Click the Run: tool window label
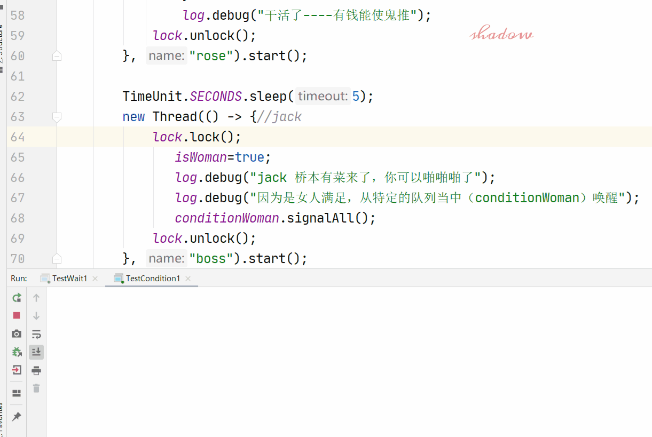This screenshot has height=437, width=652. 19,279
